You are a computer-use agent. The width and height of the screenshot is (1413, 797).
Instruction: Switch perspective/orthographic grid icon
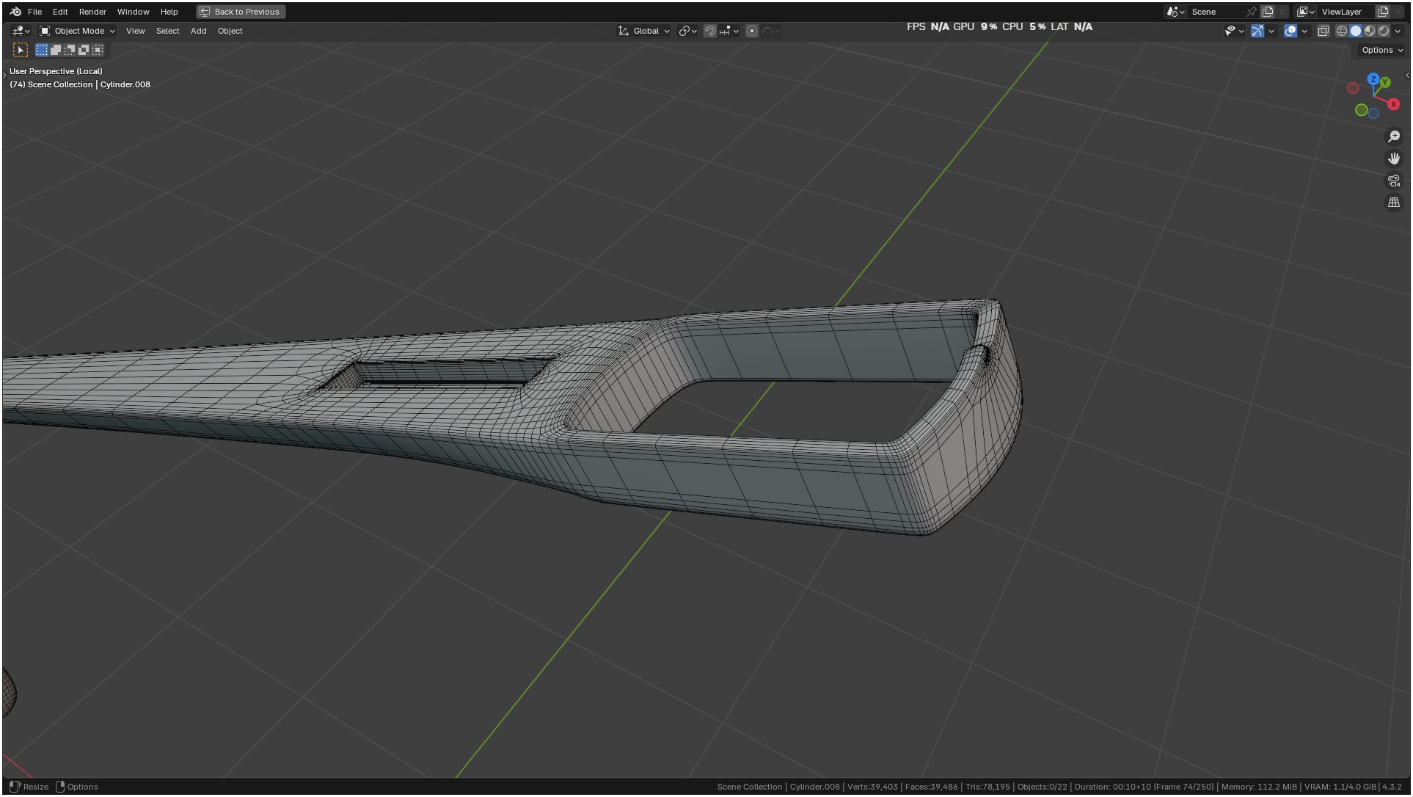coord(1394,203)
